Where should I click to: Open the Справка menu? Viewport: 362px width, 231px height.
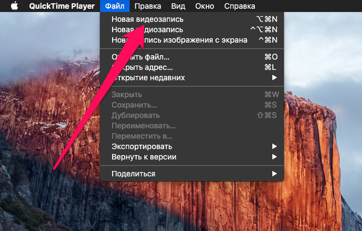click(240, 6)
